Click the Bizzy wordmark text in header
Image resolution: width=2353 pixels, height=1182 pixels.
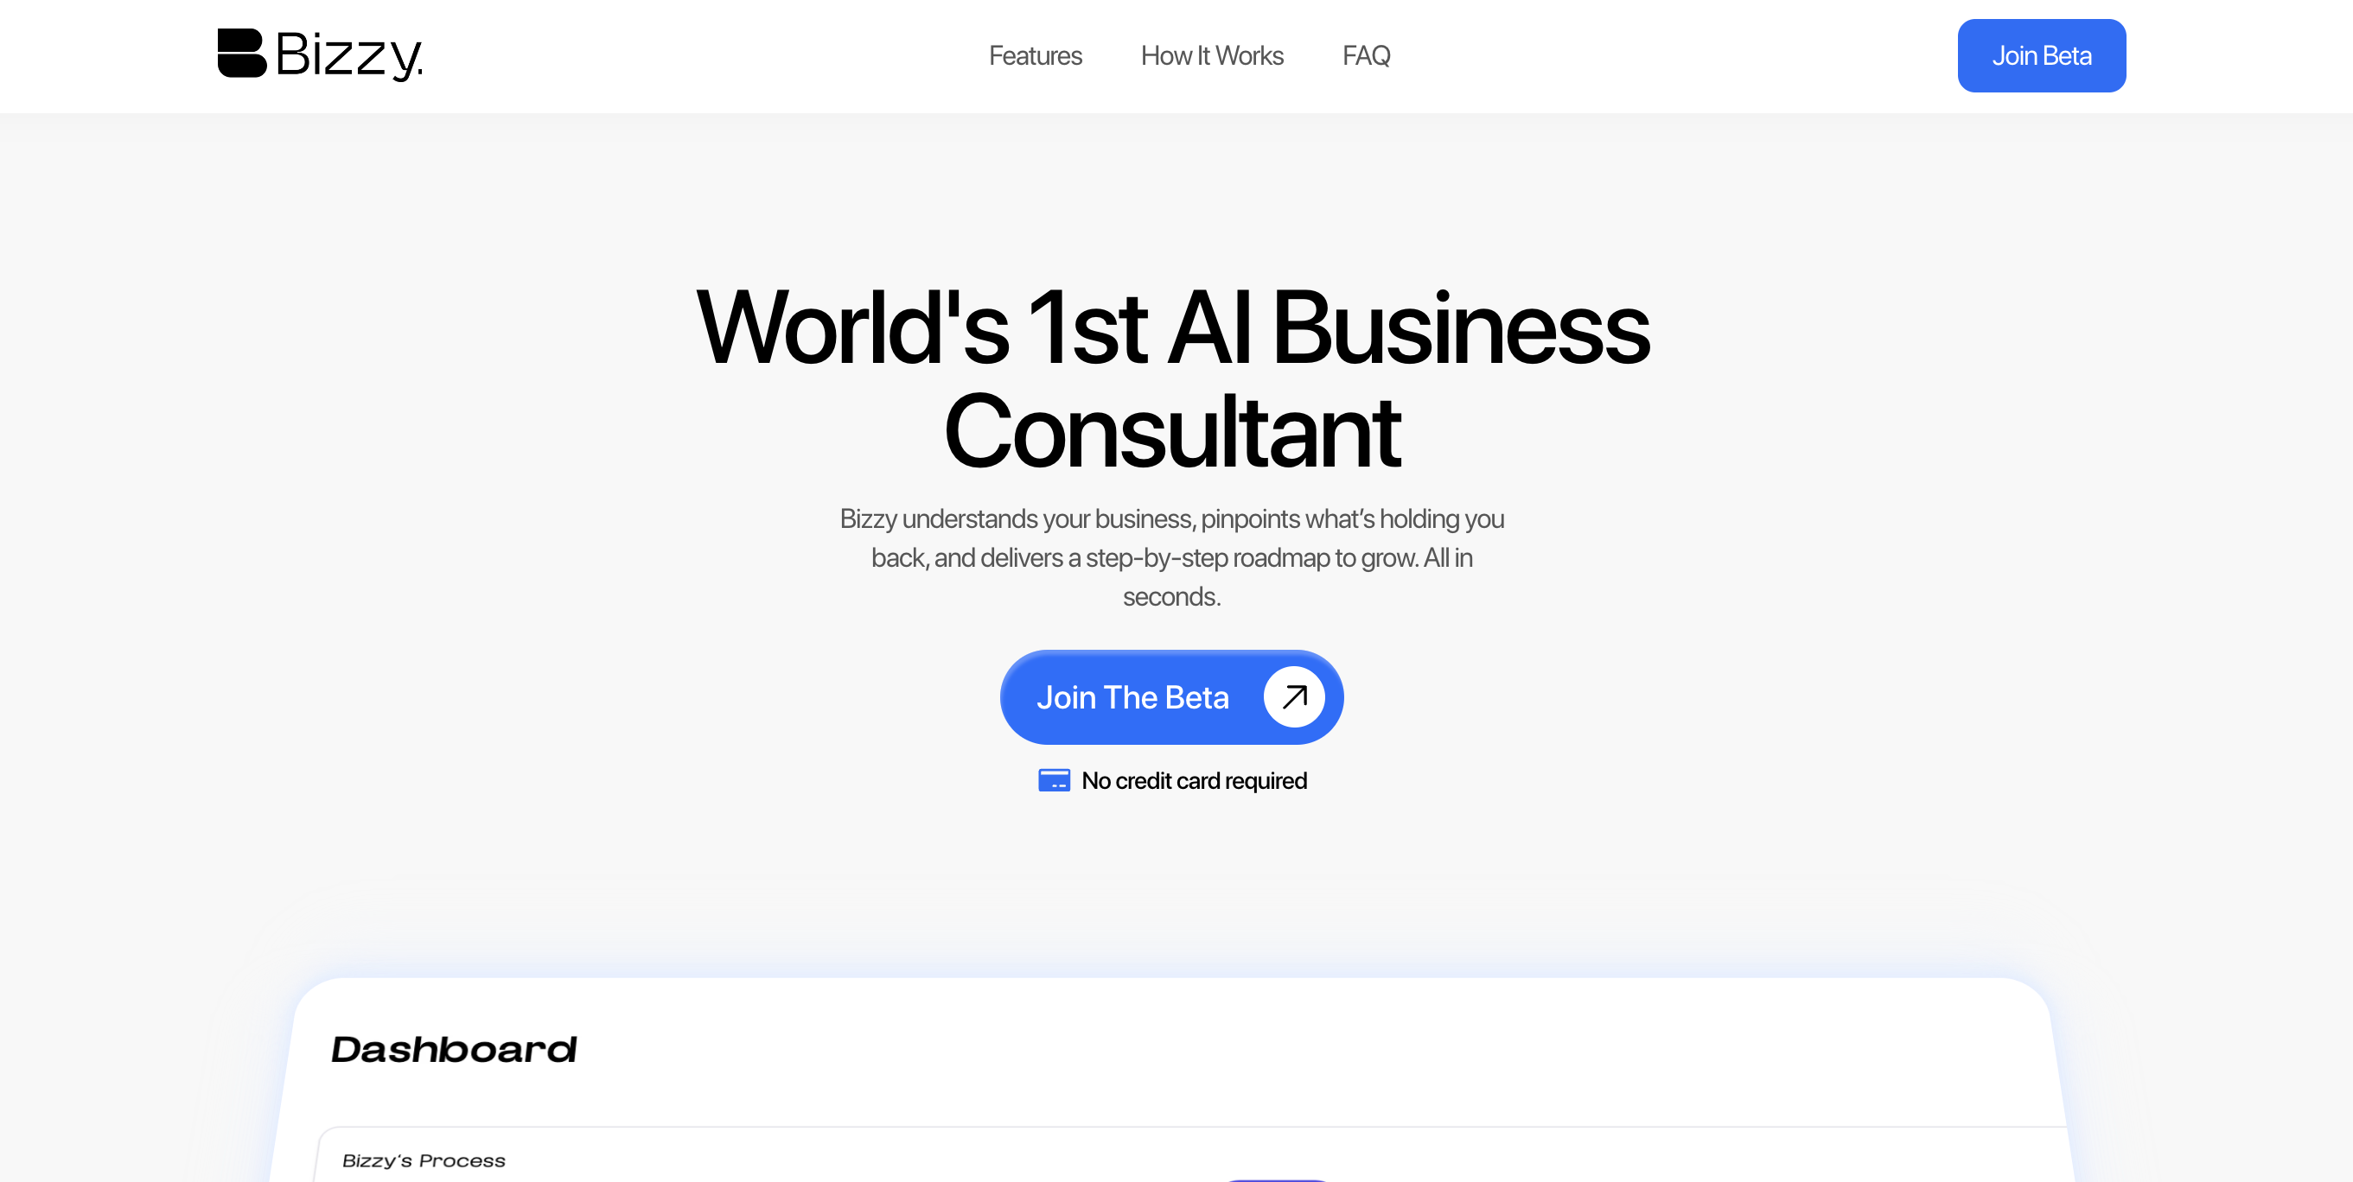(349, 54)
